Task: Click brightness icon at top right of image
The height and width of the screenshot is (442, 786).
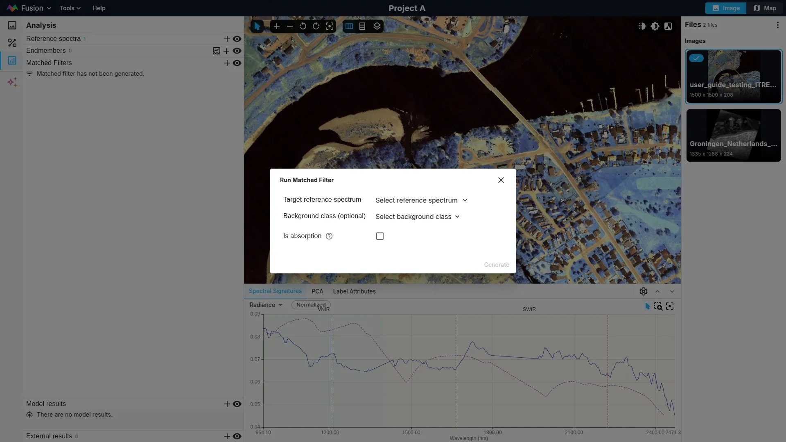Action: point(655,27)
